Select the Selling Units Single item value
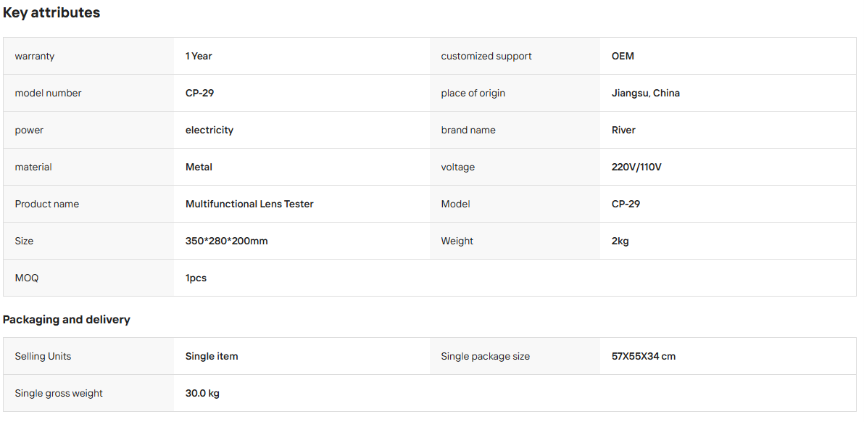Screen dimensions: 864x422 click(x=212, y=357)
